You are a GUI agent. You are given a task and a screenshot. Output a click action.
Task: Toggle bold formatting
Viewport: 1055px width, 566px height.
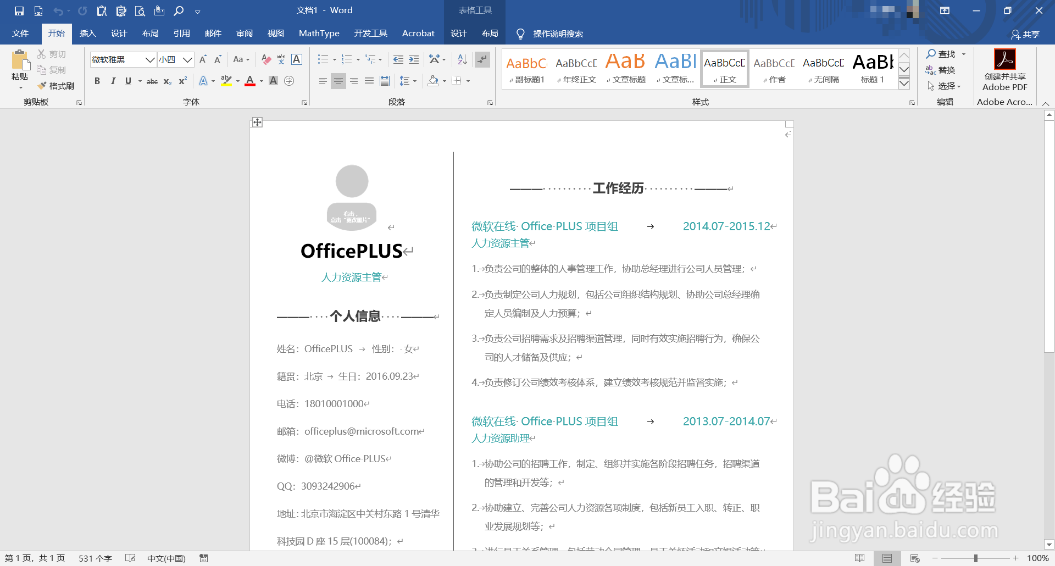[x=97, y=81]
